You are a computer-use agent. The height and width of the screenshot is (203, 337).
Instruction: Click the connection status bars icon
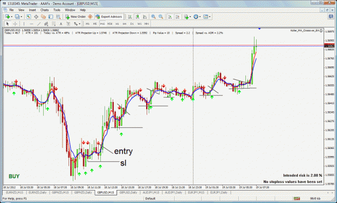[x=297, y=199]
